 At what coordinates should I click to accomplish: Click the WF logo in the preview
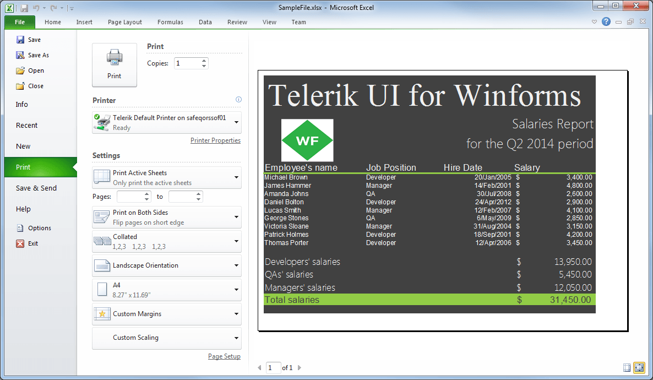click(x=307, y=140)
